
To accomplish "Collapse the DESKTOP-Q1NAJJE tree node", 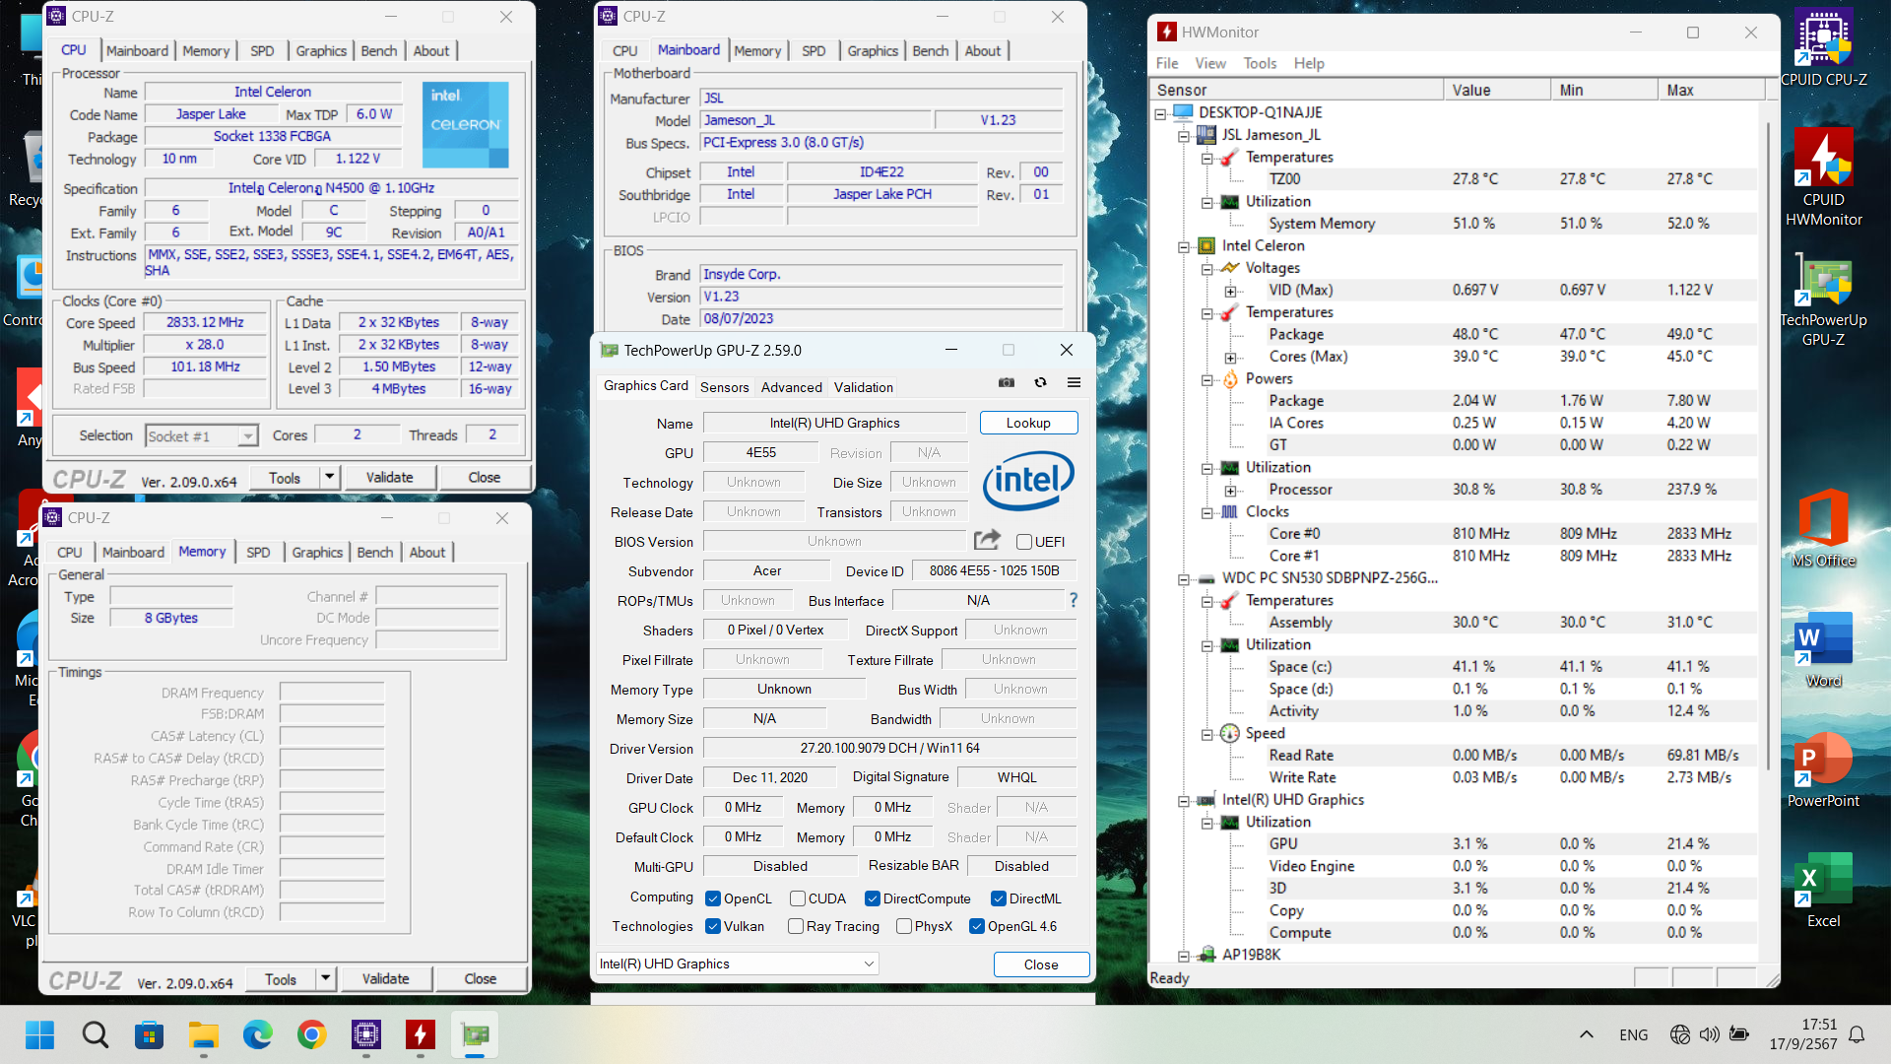I will [x=1160, y=113].
